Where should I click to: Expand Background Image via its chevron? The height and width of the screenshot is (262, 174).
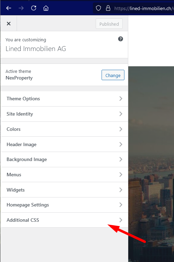(121, 159)
